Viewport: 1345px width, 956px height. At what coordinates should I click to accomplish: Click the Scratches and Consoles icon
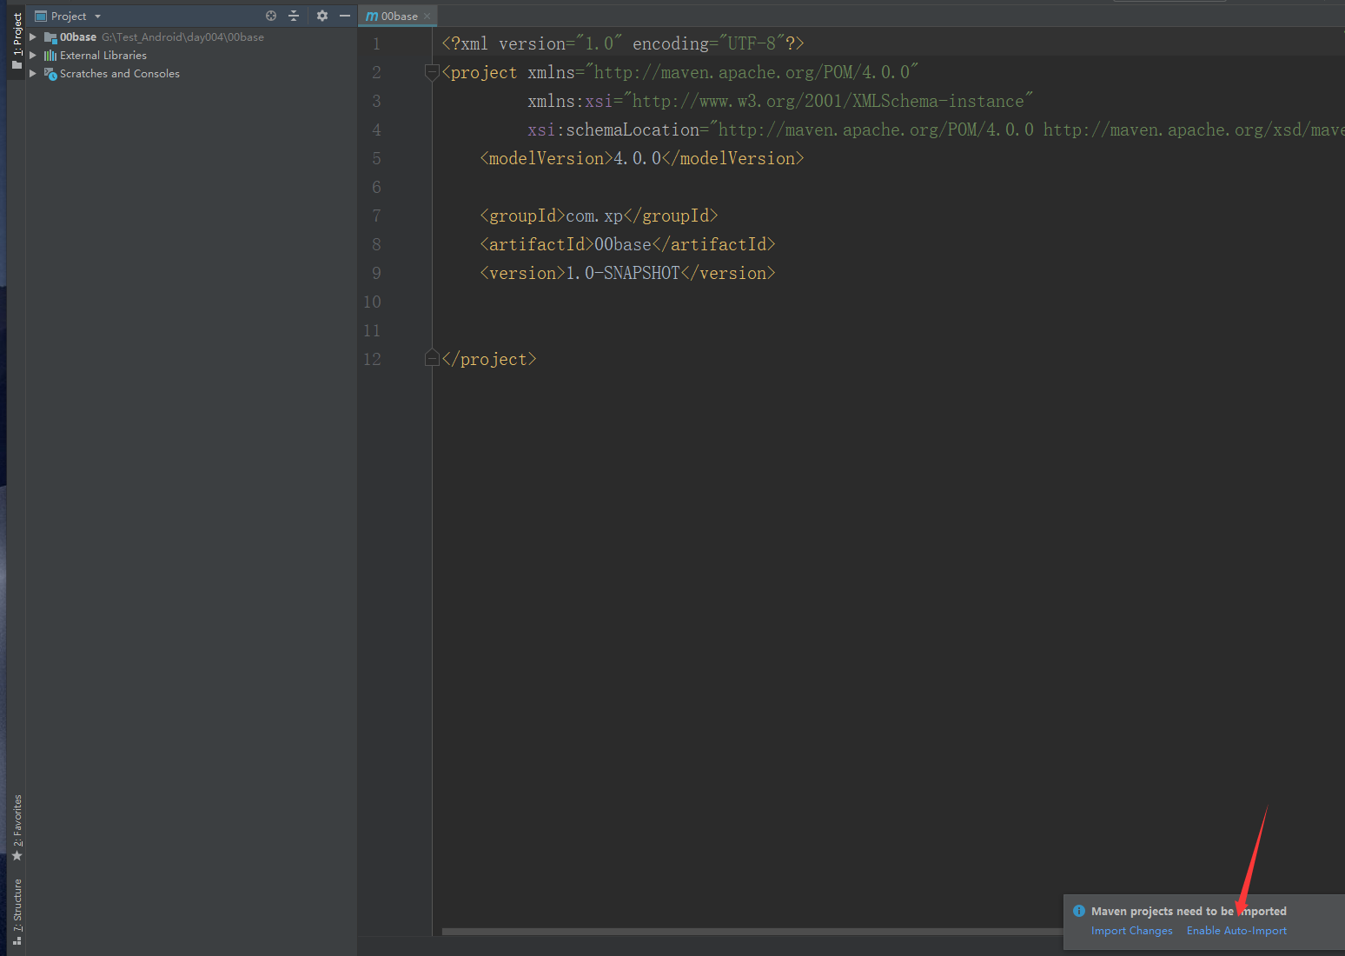[x=50, y=74]
